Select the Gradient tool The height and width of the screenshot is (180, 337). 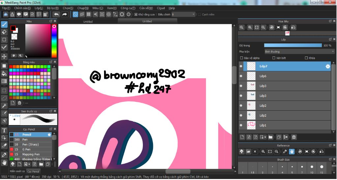click(x=4, y=81)
